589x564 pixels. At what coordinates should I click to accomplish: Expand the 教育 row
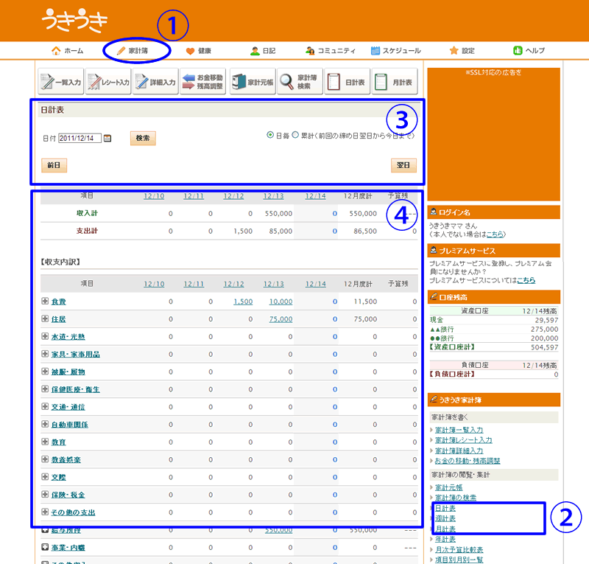click(x=45, y=442)
